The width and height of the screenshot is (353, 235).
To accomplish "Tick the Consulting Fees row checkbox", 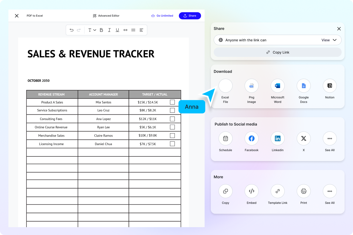I will pos(172,119).
